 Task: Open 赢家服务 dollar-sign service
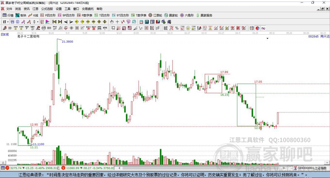point(204,15)
